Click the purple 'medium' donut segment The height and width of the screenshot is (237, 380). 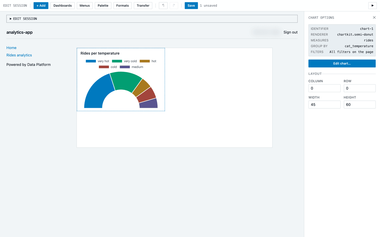[x=149, y=104]
